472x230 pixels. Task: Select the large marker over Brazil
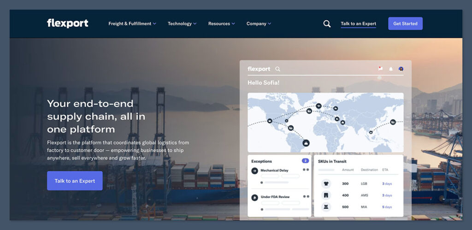306,143
